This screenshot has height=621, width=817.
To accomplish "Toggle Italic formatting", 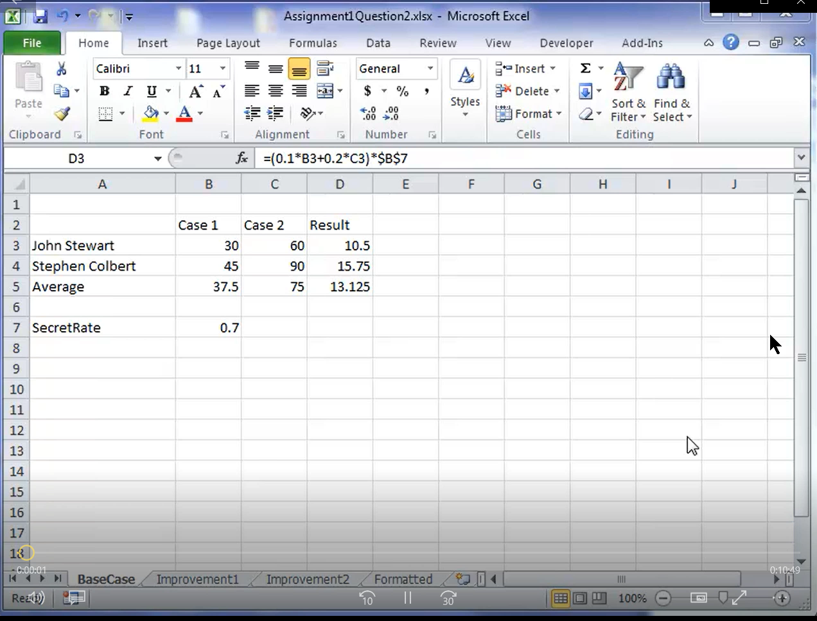I will (128, 91).
